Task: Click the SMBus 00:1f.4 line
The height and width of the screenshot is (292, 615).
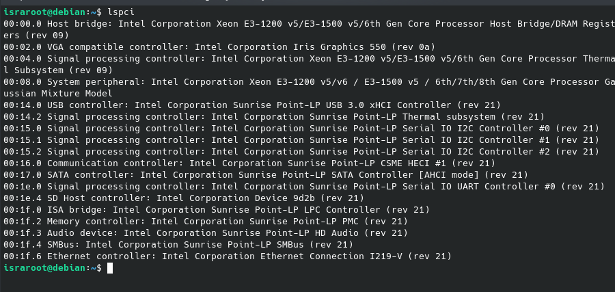Action: [x=178, y=245]
